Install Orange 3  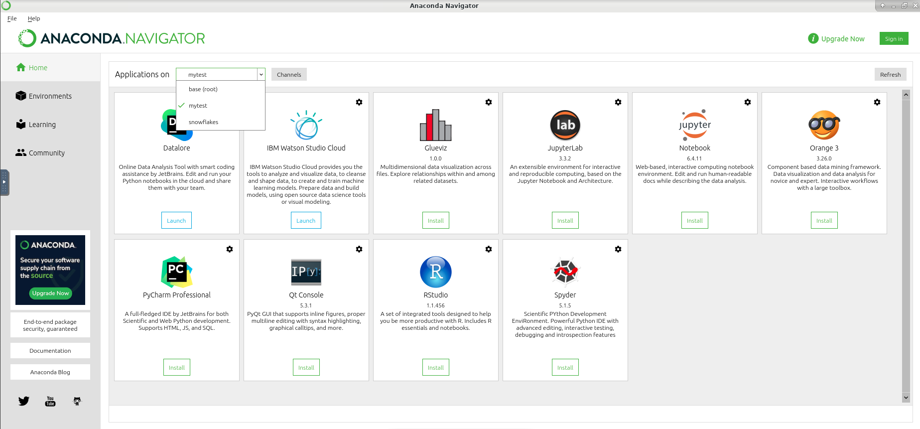coord(824,220)
